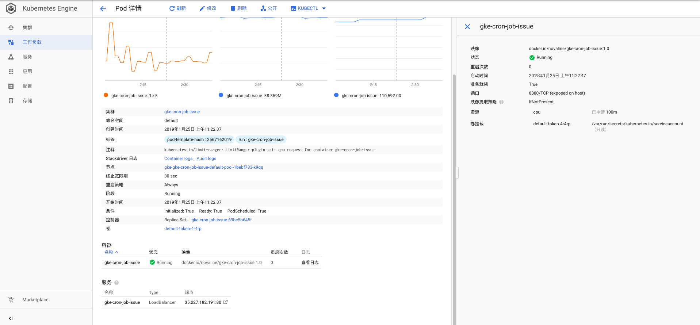Click the /var/run/secrets/kubernetes.io/serviceaccount mount path
Screen dimensions: 700x325
click(637, 124)
